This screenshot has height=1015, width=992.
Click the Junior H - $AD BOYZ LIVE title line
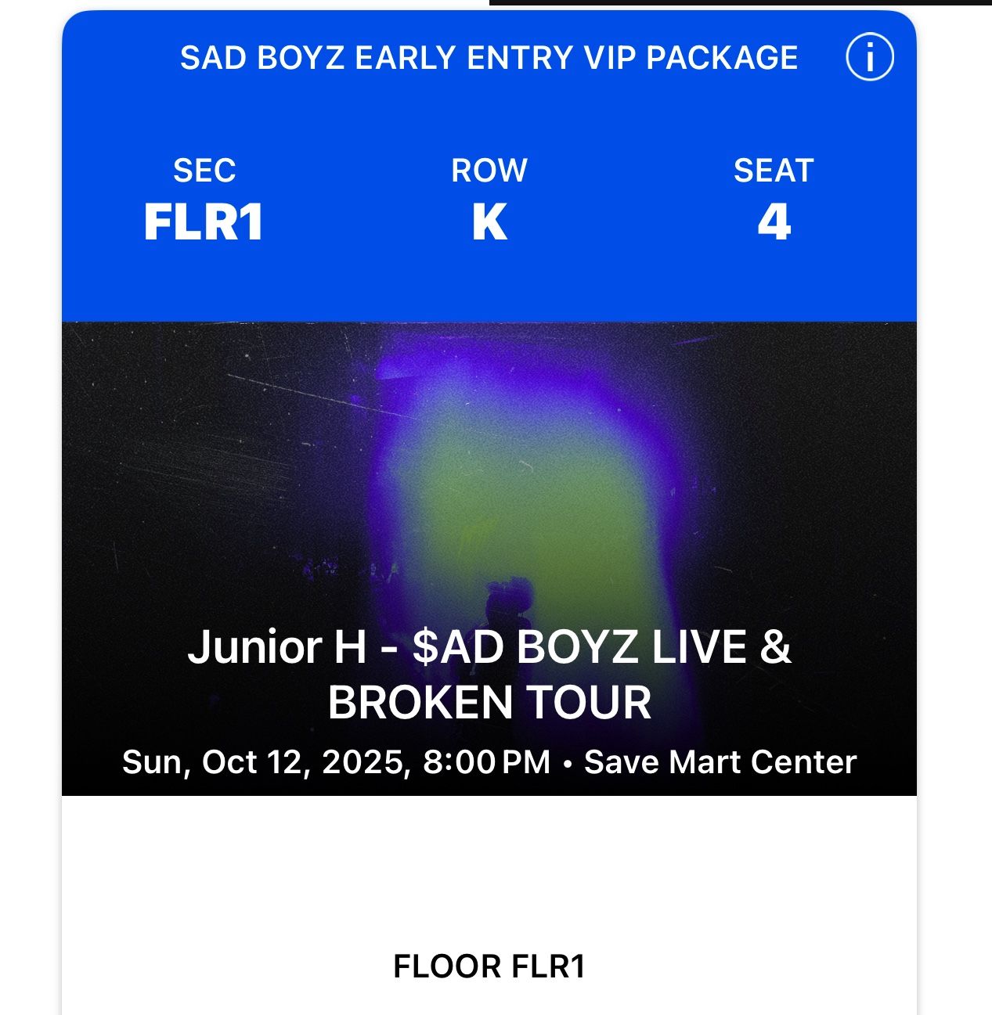pos(489,646)
